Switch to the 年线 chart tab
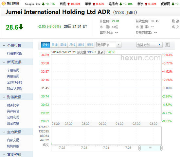This screenshot has width=180, height=157. [x=90, y=45]
